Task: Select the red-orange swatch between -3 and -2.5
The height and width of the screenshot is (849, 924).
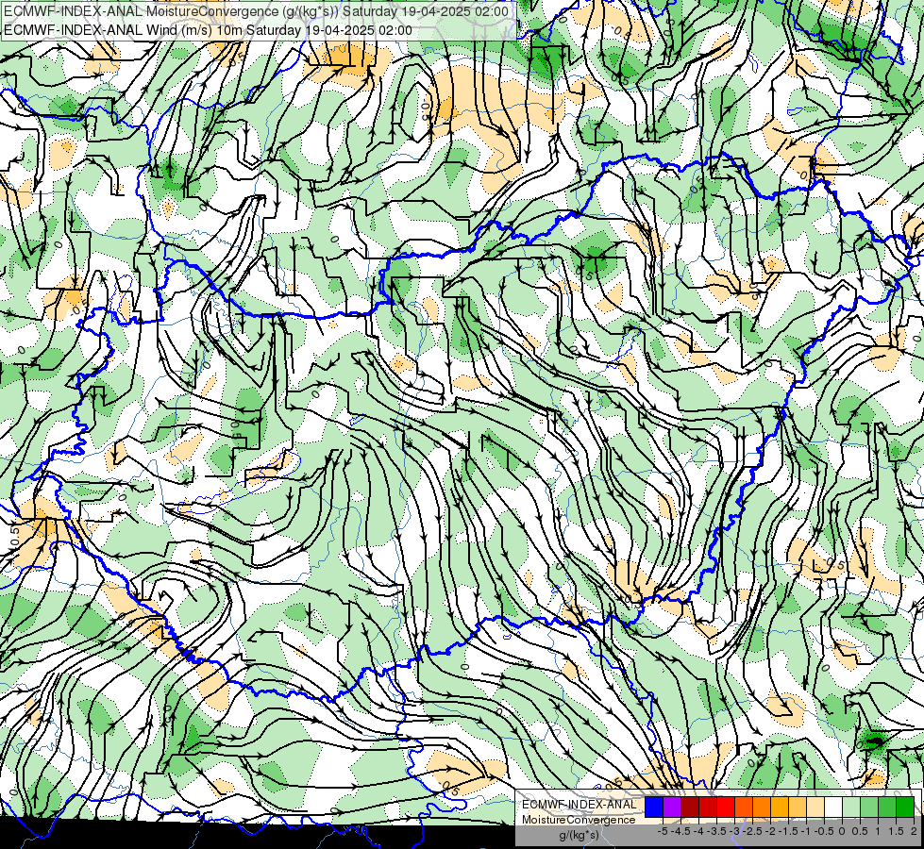Action: pyautogui.click(x=744, y=807)
